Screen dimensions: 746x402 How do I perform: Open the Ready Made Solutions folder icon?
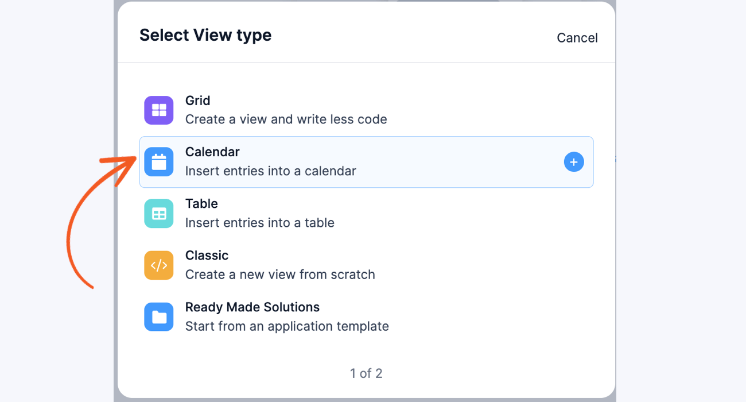tap(158, 316)
